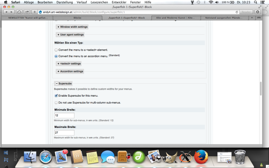
Task: Select 'Convert the menu to an accordion menu' option
Action: click(x=56, y=56)
